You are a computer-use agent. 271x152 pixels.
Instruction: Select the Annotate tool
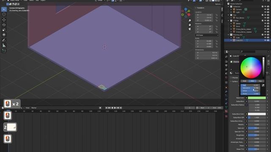coord(4,40)
